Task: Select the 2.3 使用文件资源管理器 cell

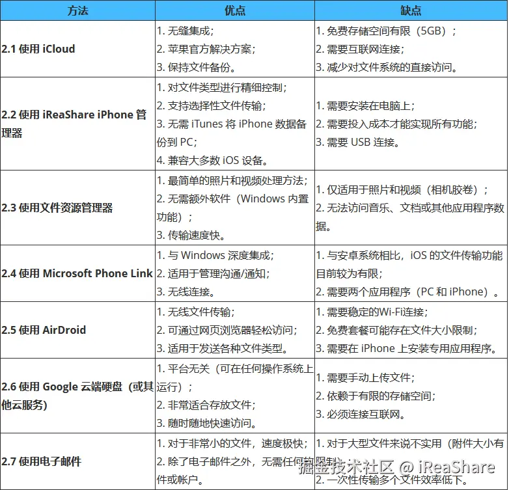Action: [x=77, y=208]
